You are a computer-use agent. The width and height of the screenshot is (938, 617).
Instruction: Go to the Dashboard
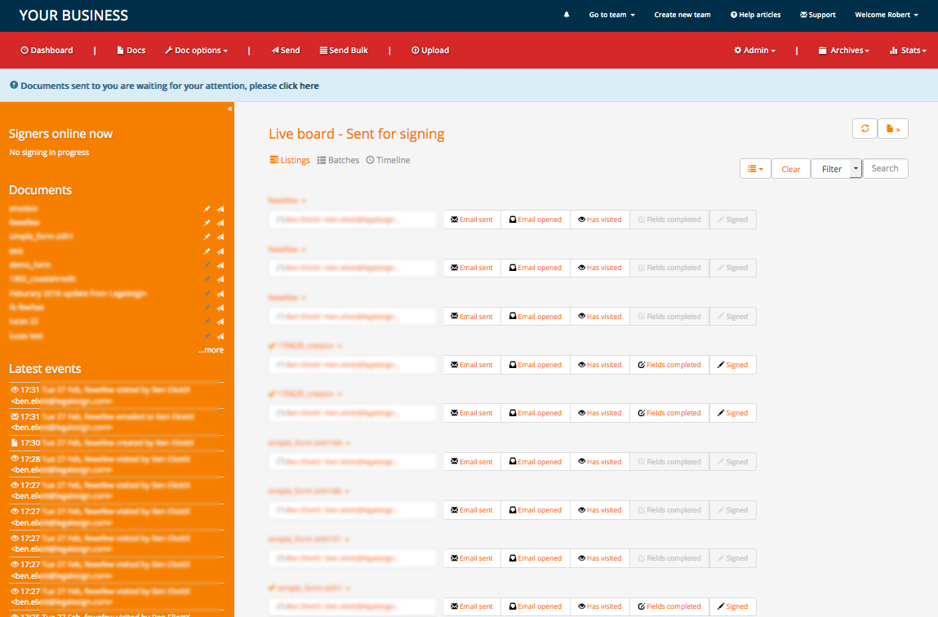[x=47, y=51]
